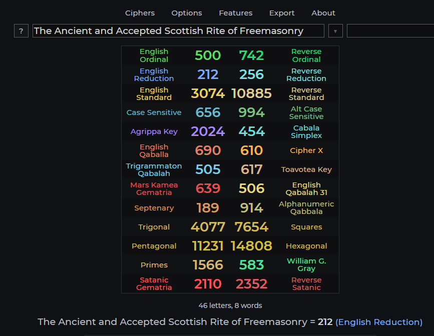Open the Export menu
434x336 pixels.
pyautogui.click(x=282, y=13)
